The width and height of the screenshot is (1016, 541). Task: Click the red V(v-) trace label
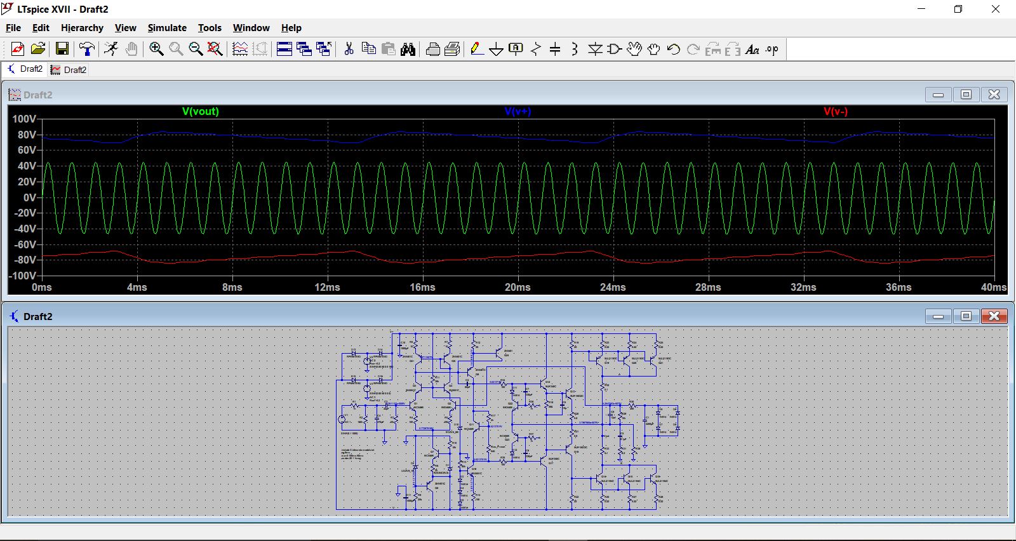coord(836,111)
